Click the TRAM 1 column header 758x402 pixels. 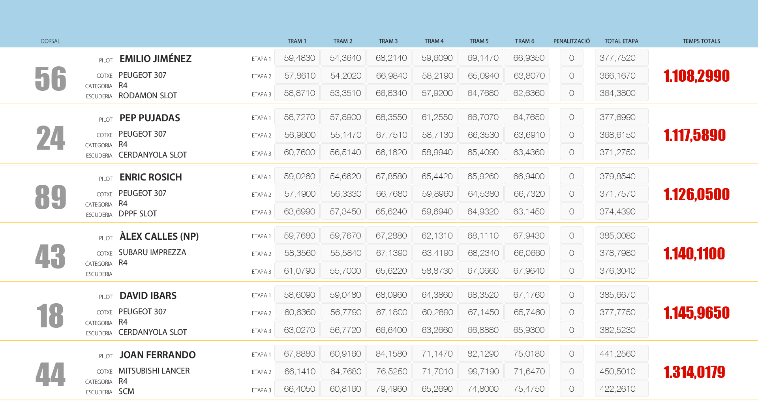click(x=296, y=41)
